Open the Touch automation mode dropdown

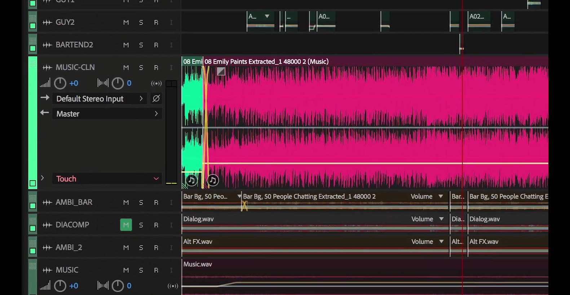click(107, 179)
